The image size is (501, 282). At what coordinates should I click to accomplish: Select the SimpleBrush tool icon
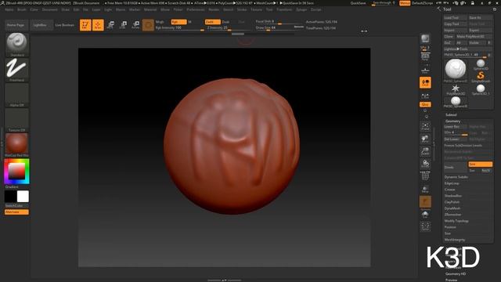point(481,77)
